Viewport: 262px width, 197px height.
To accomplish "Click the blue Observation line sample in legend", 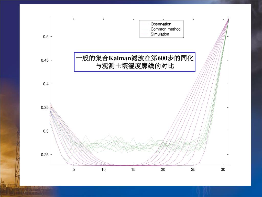I will tap(145, 24).
